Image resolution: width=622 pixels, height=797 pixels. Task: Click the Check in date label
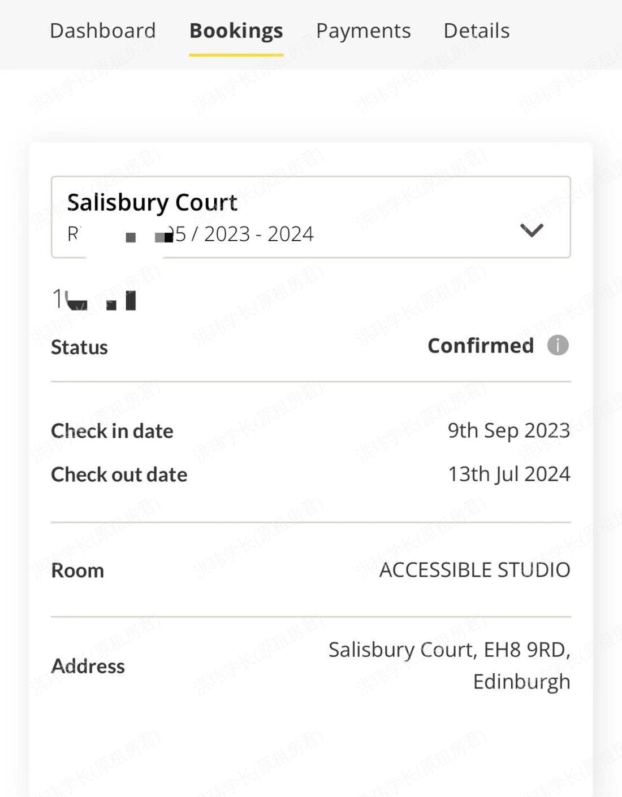(x=112, y=430)
